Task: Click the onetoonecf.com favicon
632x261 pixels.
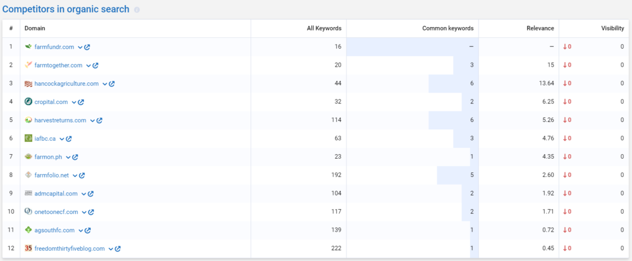Action: (x=28, y=212)
